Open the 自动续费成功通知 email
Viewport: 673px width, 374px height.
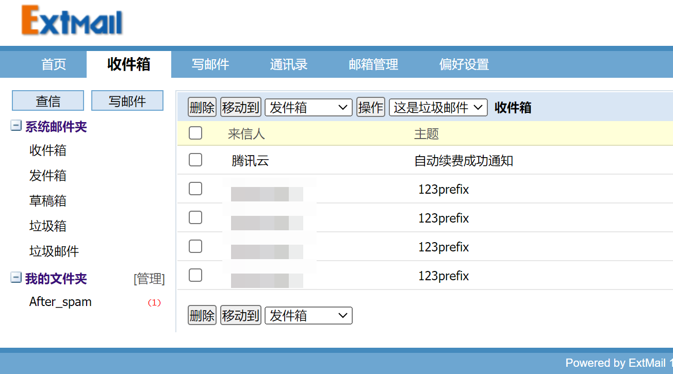(464, 161)
